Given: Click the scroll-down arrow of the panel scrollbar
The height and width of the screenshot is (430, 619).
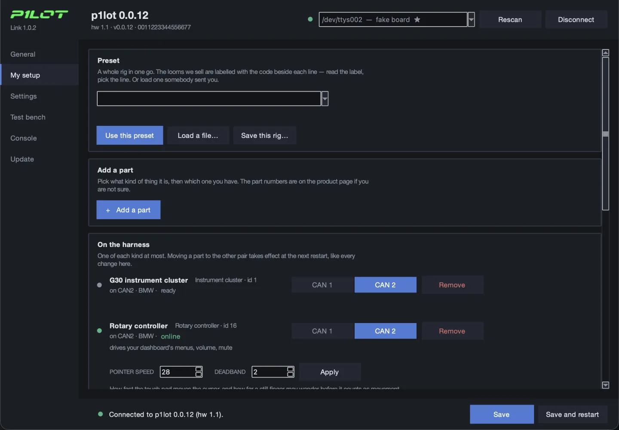Looking at the screenshot, I should point(606,385).
